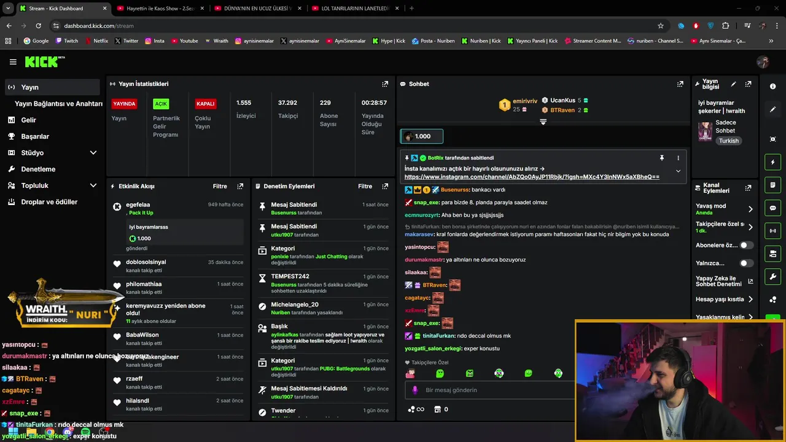Expand the Topluluk sidebar section

pos(93,185)
